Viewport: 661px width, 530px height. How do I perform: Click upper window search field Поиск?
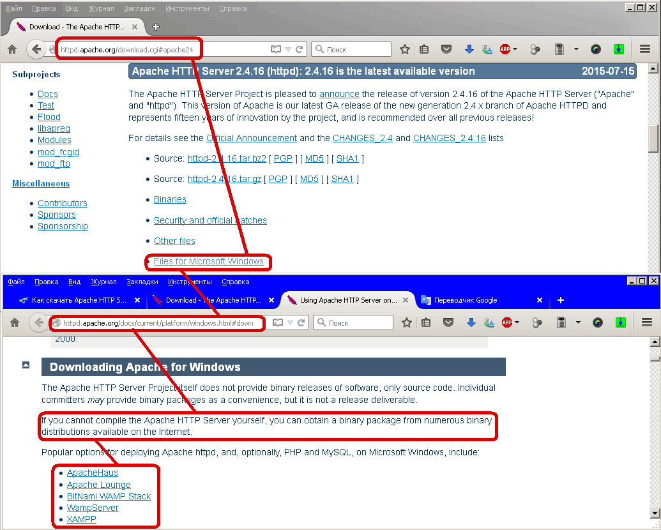point(352,49)
